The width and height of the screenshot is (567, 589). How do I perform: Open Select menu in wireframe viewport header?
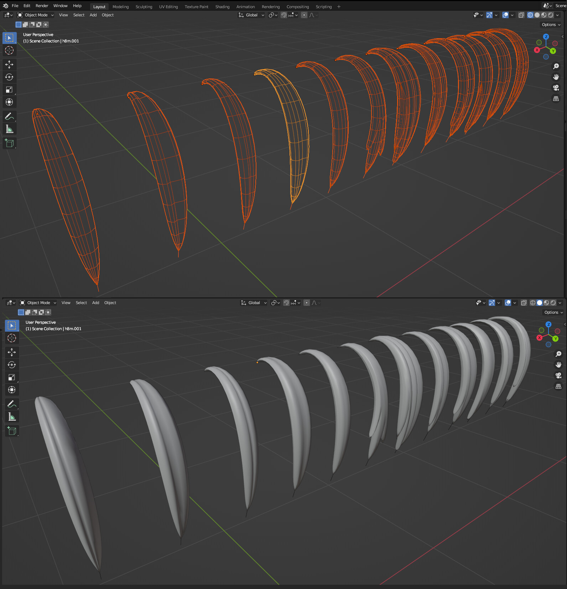[79, 15]
